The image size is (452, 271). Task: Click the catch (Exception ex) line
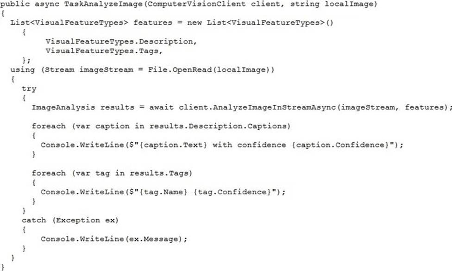pos(70,220)
